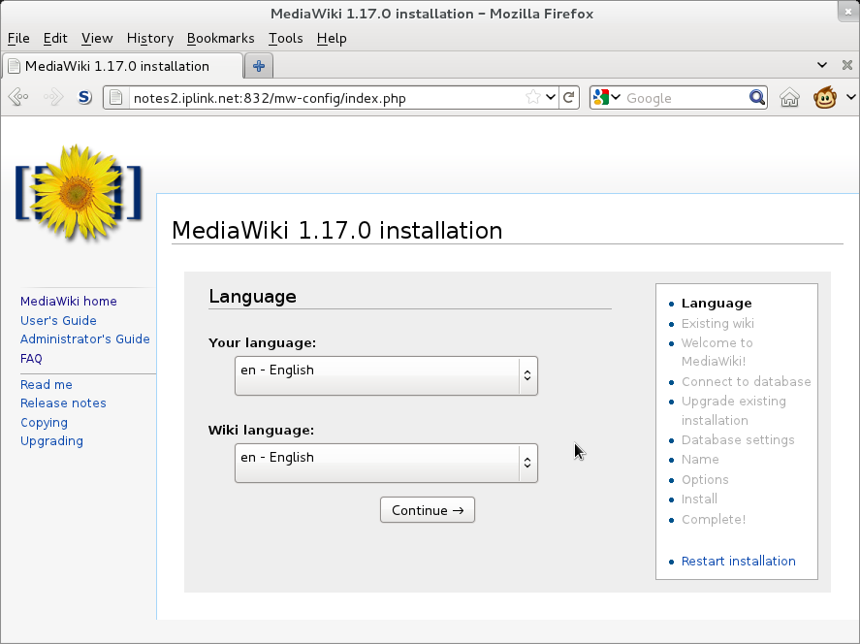The height and width of the screenshot is (644, 860).
Task: Open the Your language dropdown
Action: pyautogui.click(x=386, y=375)
